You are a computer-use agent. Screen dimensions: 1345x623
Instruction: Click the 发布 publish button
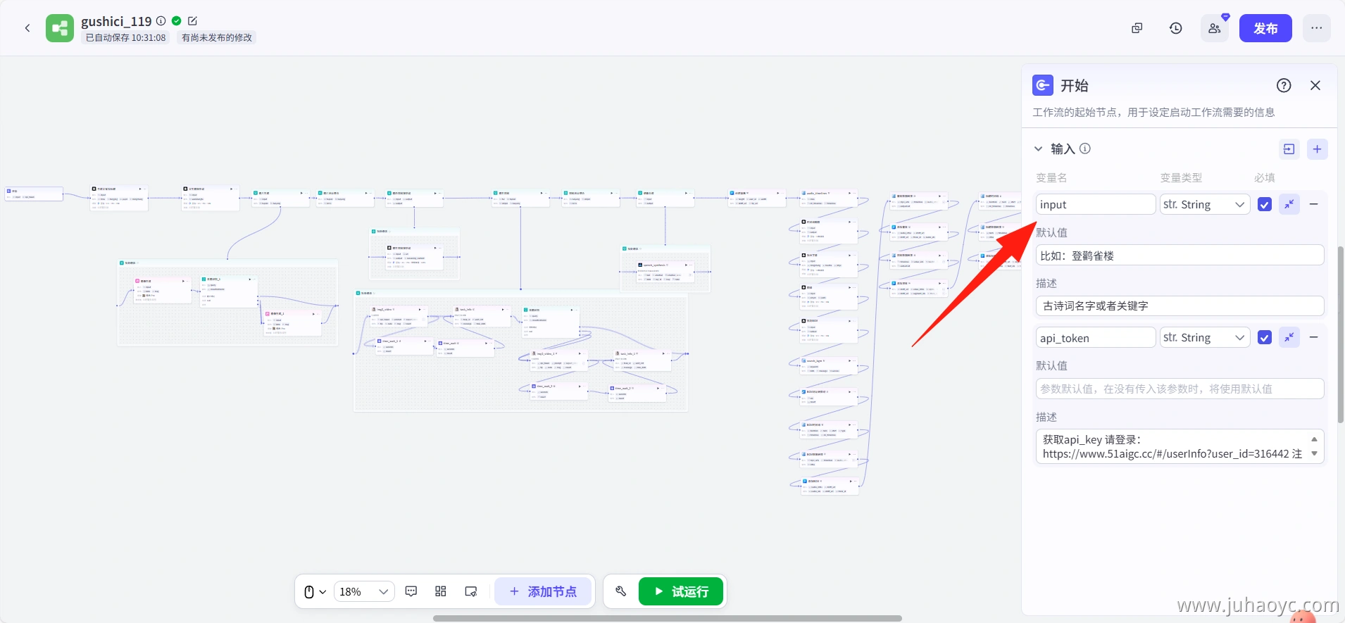click(1265, 28)
